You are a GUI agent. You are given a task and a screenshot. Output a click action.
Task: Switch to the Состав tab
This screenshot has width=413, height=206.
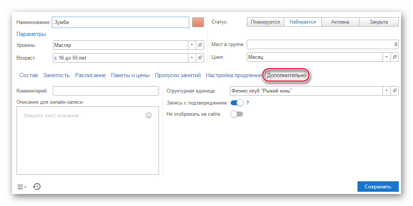29,75
